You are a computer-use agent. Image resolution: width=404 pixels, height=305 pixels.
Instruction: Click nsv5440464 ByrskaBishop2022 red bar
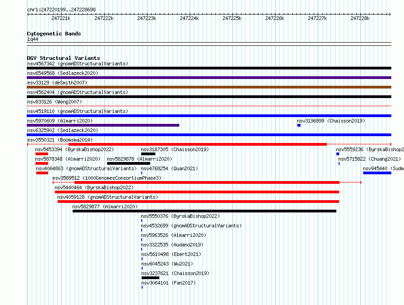(197, 192)
